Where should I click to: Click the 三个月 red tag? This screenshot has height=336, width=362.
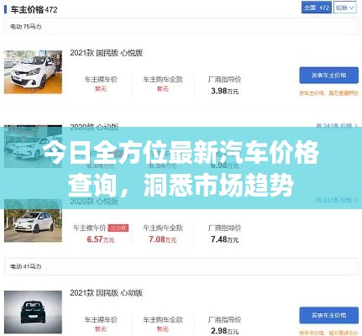pyautogui.click(x=118, y=228)
